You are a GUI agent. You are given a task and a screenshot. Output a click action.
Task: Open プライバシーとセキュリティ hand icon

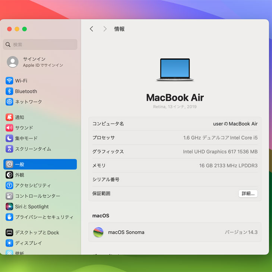(x=9, y=217)
